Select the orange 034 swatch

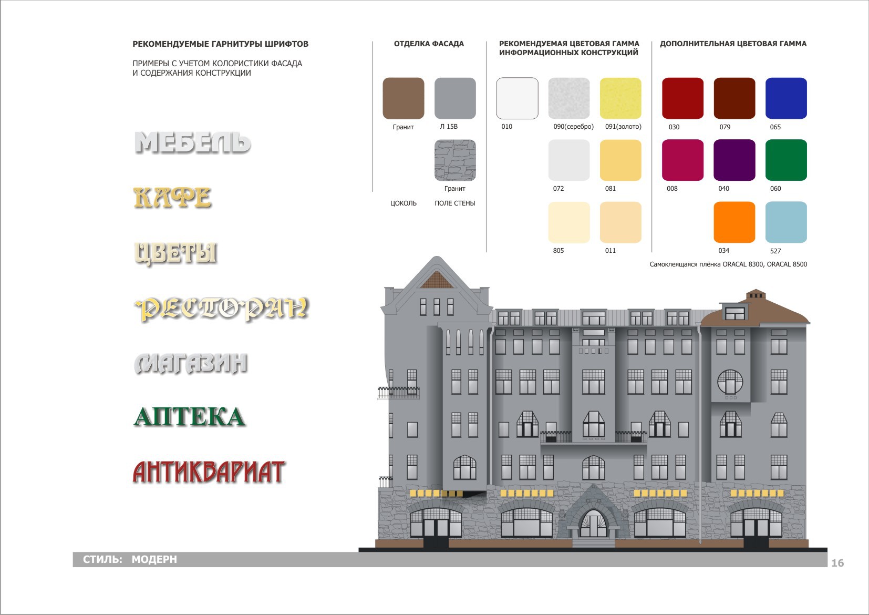click(734, 222)
